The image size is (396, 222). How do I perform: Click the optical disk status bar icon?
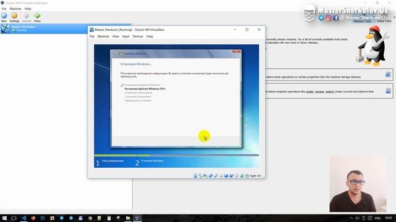(x=200, y=176)
